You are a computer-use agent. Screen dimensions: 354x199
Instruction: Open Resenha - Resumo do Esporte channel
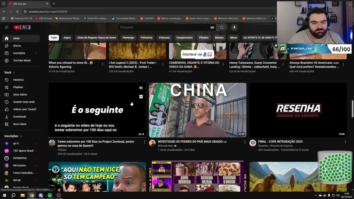275,146
